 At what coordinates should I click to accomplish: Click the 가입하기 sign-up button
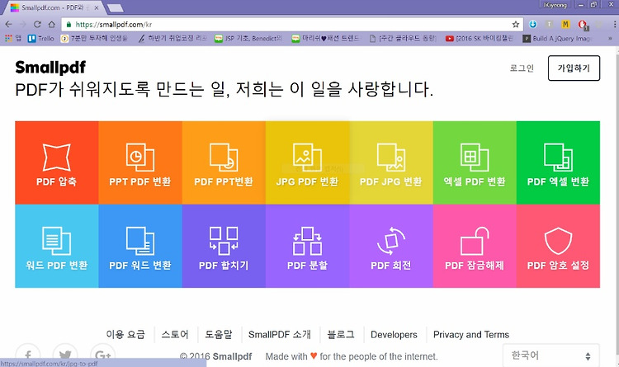click(574, 68)
